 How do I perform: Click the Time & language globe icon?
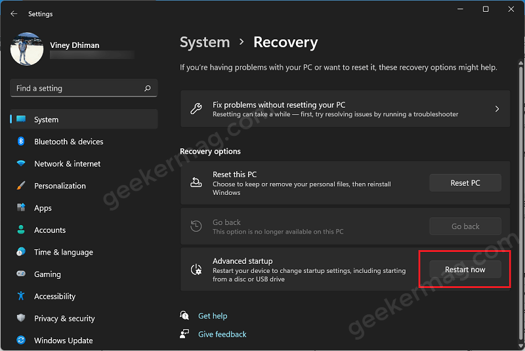click(x=21, y=252)
